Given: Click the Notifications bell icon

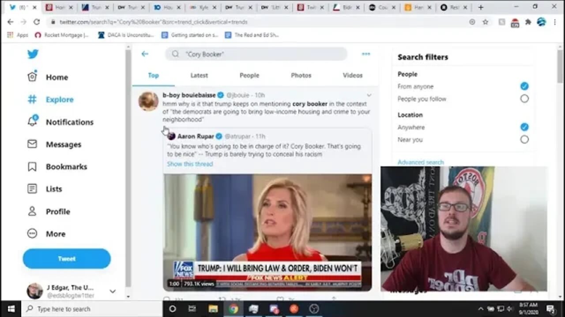Looking at the screenshot, I should pos(32,122).
